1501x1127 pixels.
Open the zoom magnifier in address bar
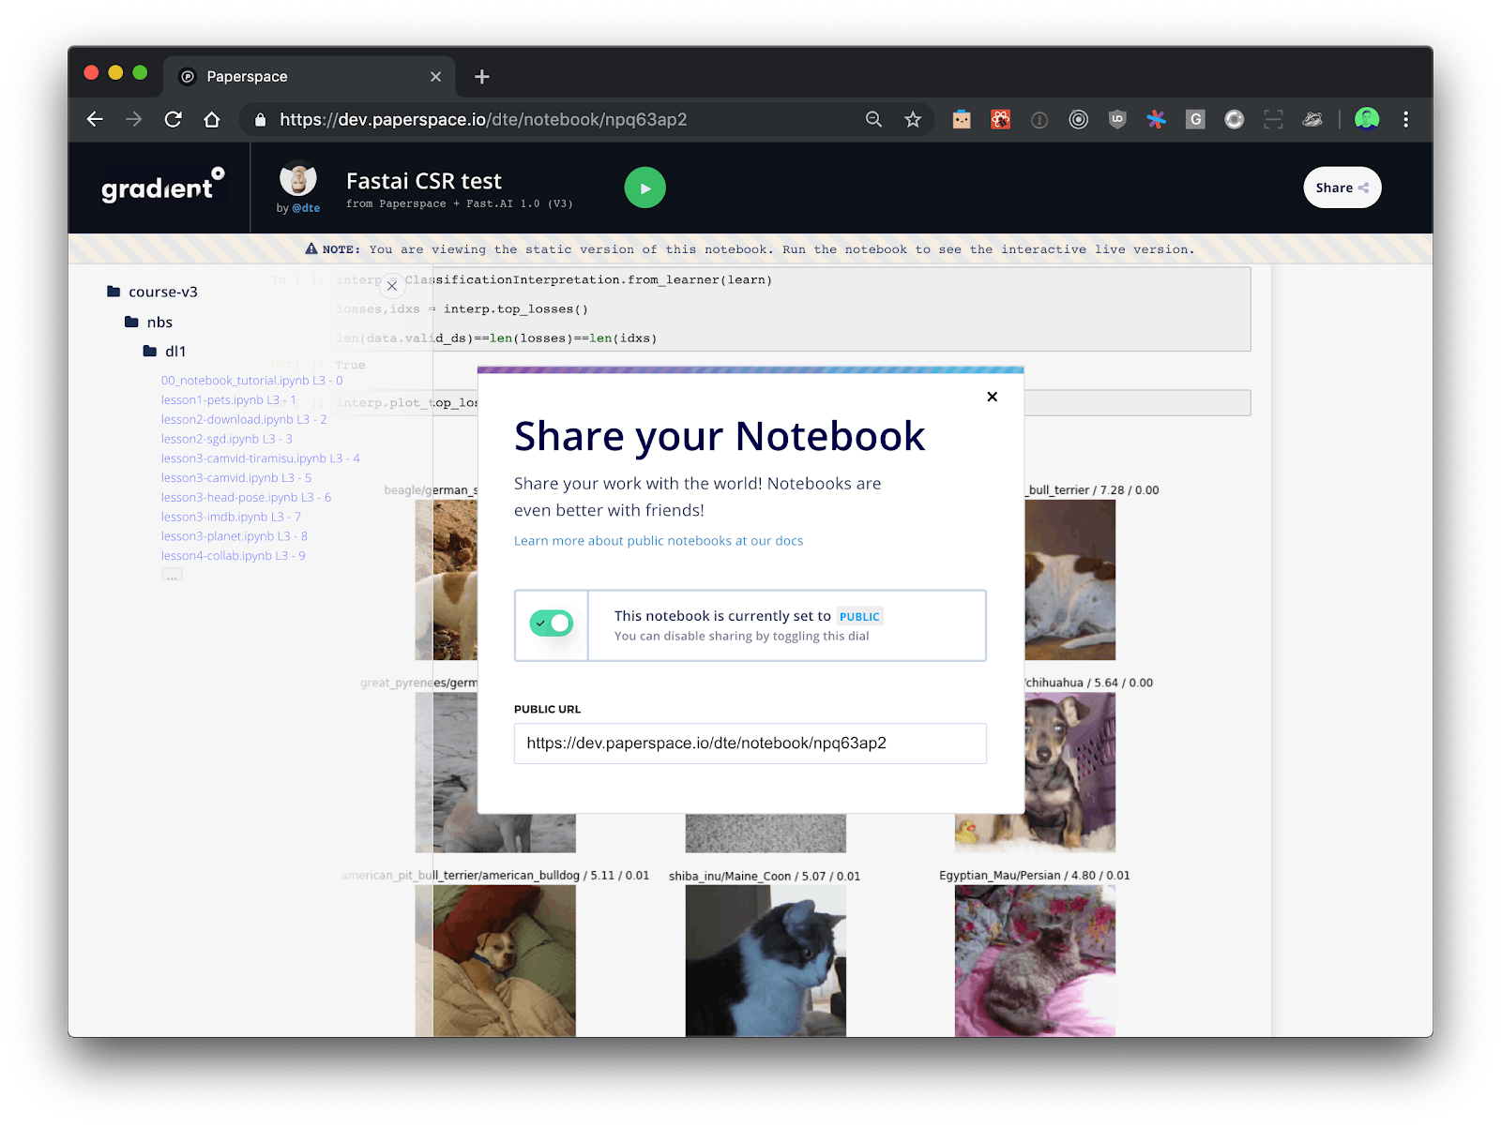point(873,119)
